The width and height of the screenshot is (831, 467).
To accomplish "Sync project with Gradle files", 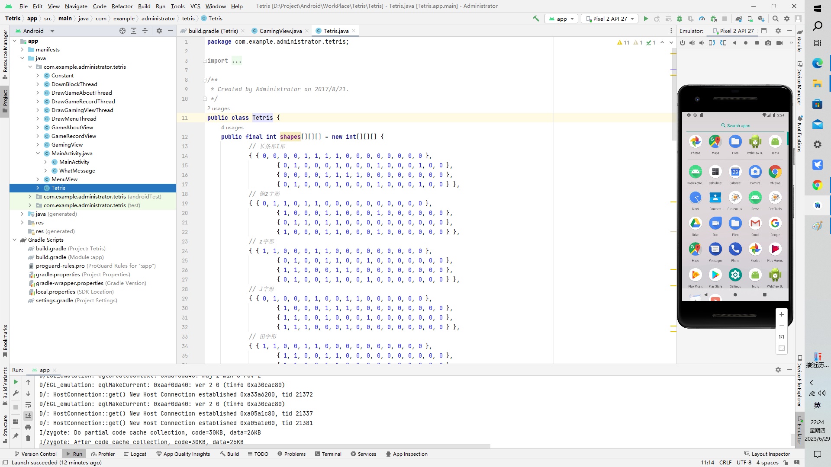I will click(739, 19).
